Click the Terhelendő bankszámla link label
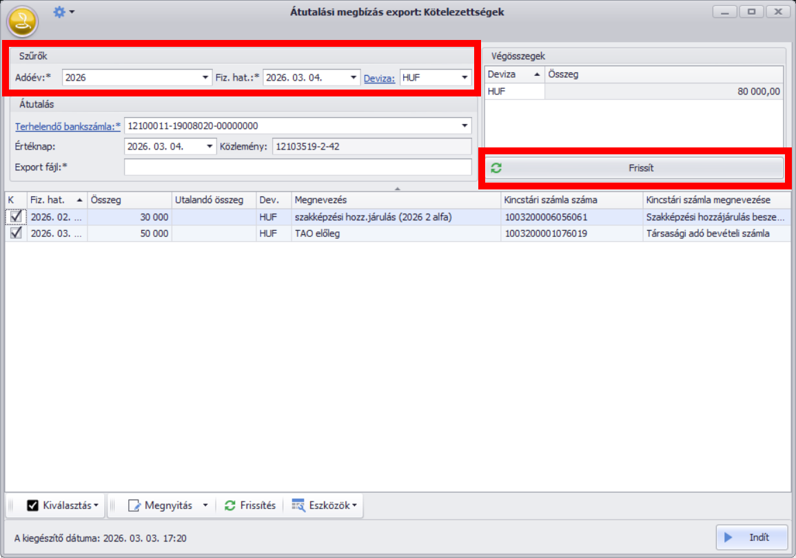Screen dimensions: 796x558 (67, 126)
